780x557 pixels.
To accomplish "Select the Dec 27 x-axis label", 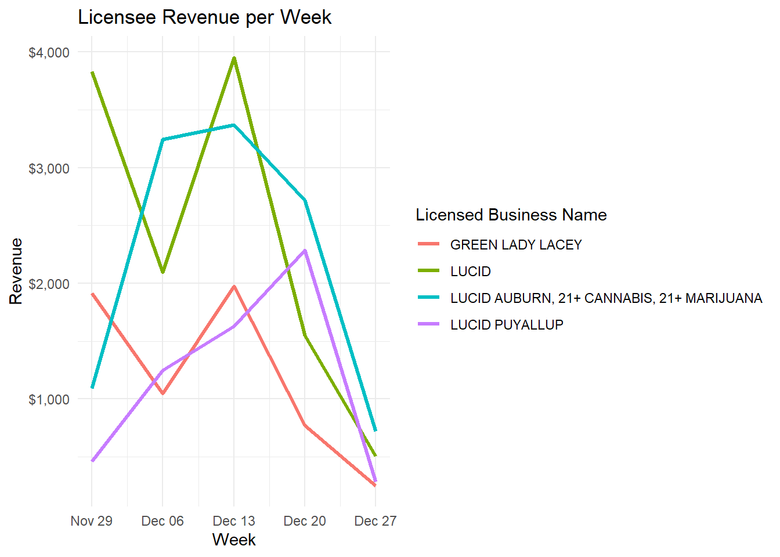I will (x=375, y=521).
